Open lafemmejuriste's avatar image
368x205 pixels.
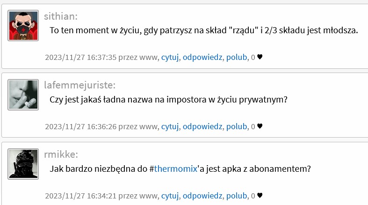[x=23, y=95]
